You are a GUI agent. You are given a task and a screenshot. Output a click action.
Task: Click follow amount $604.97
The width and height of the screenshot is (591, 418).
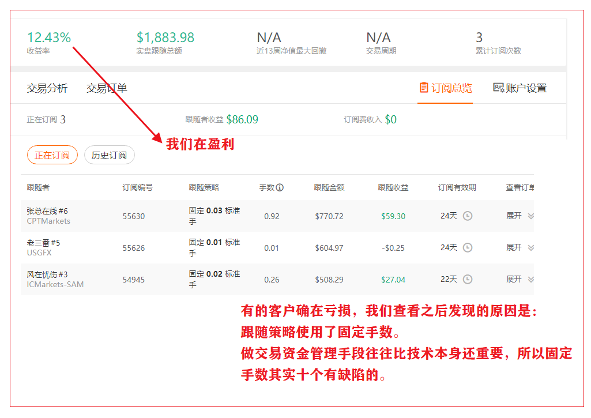click(x=329, y=248)
